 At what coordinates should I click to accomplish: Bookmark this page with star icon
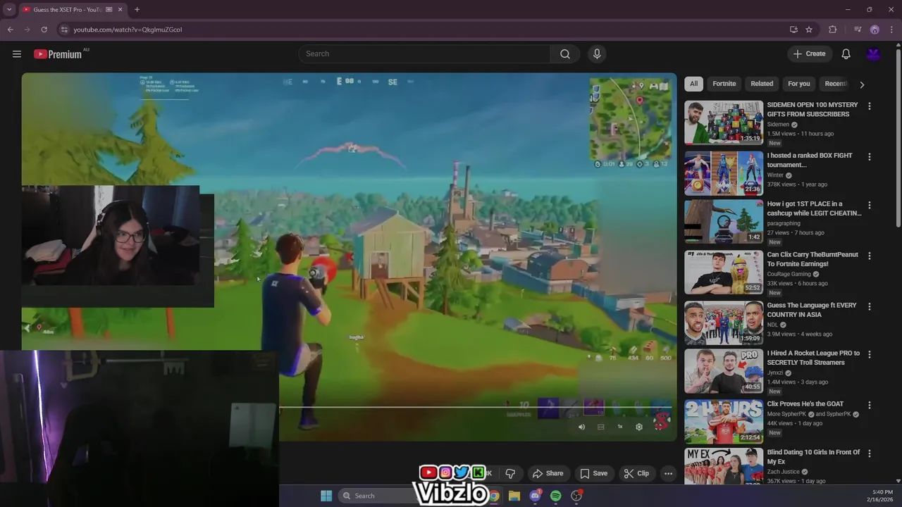point(809,30)
